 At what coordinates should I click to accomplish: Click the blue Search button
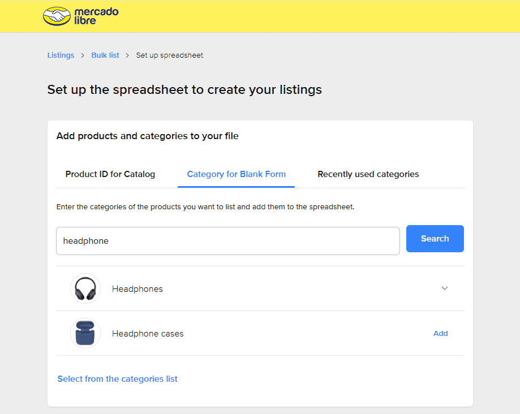[x=435, y=239]
